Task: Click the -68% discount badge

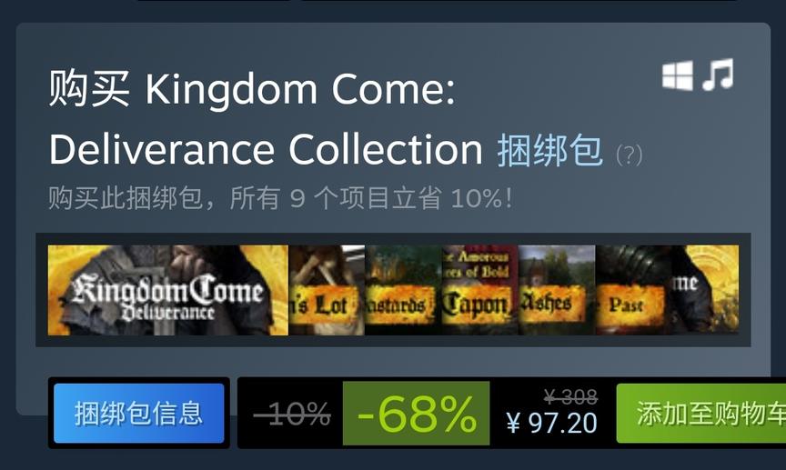Action: point(416,414)
